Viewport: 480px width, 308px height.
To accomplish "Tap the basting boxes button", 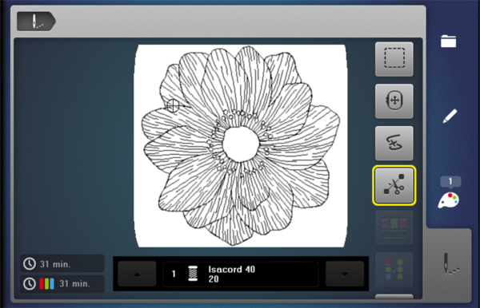I will 394,143.
